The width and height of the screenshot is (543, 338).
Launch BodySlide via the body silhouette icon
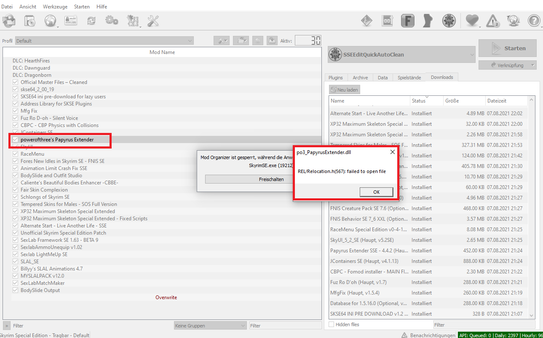pyautogui.click(x=428, y=21)
